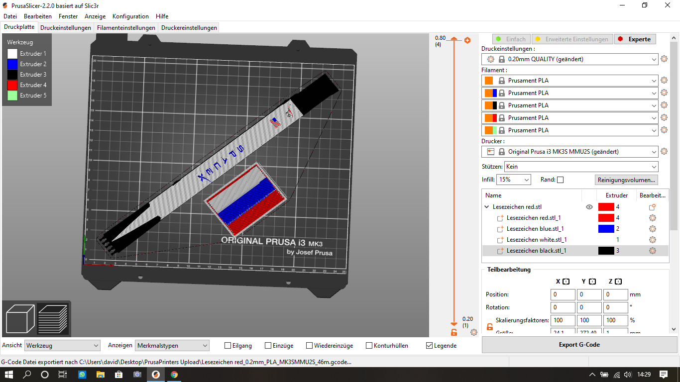Enable the Wiedereinzüge checkbox
Image resolution: width=680 pixels, height=382 pixels.
[310, 346]
